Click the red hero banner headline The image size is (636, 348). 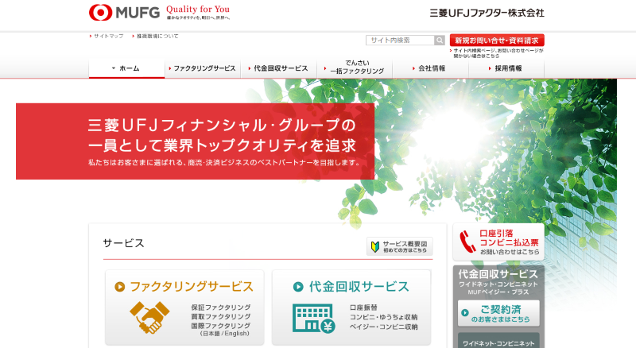222,135
